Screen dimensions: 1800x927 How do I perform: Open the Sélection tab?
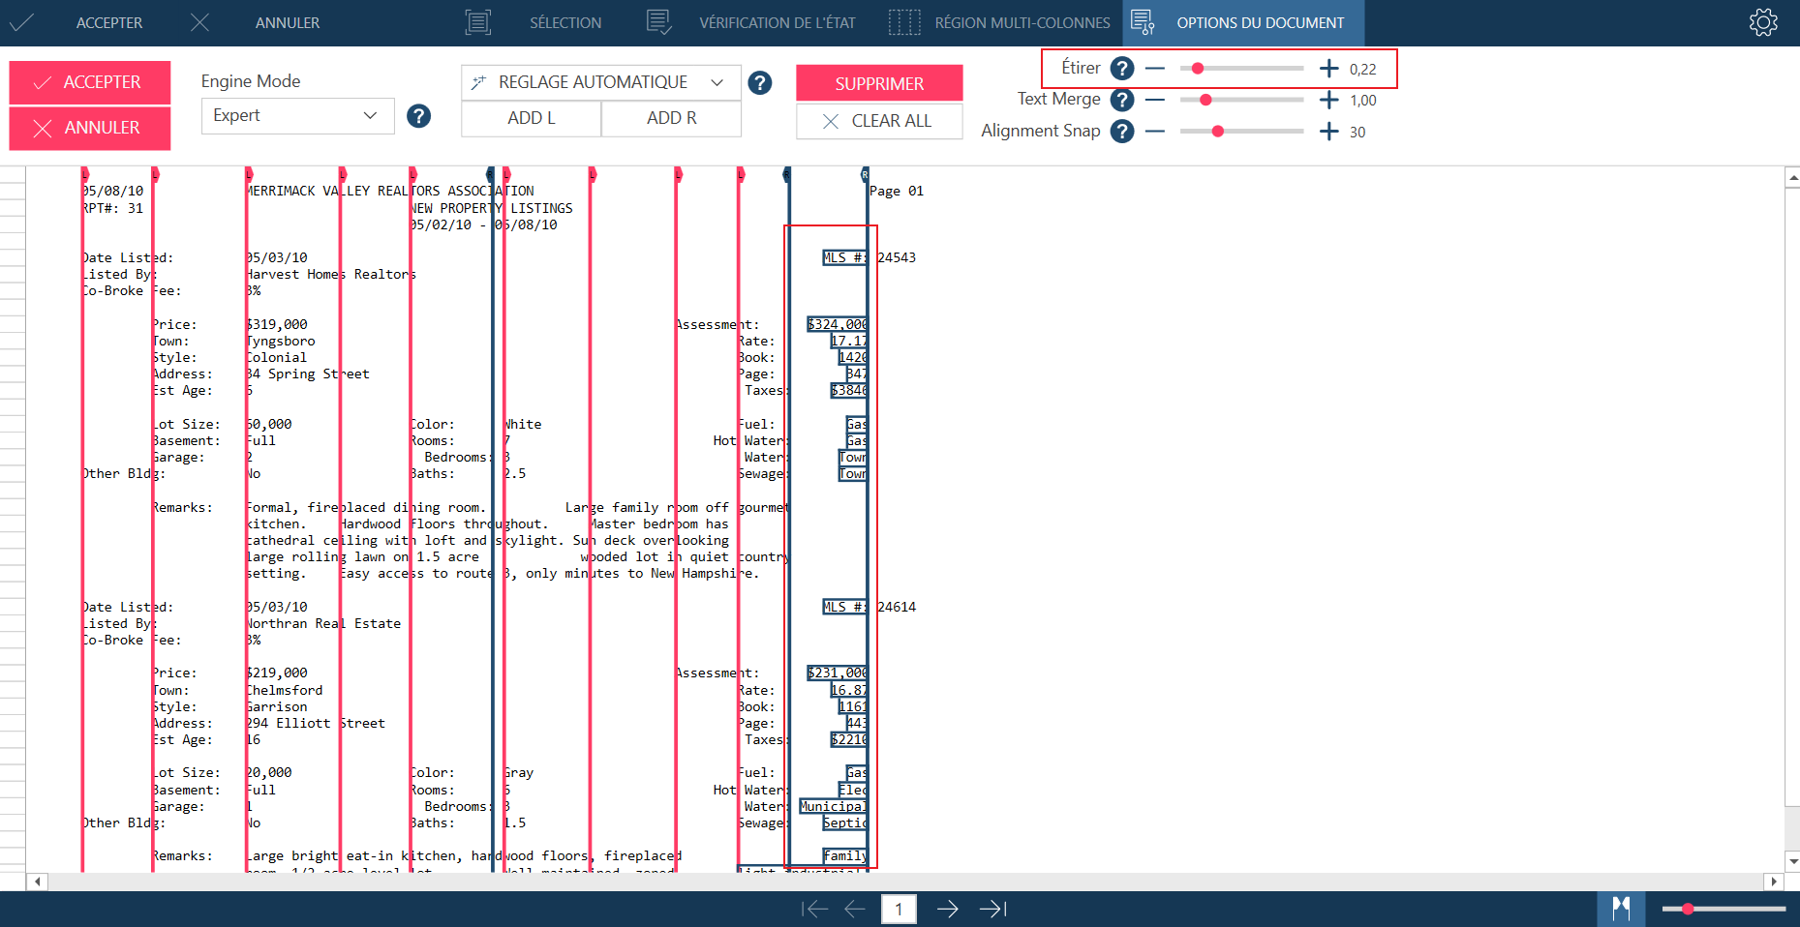(x=565, y=23)
